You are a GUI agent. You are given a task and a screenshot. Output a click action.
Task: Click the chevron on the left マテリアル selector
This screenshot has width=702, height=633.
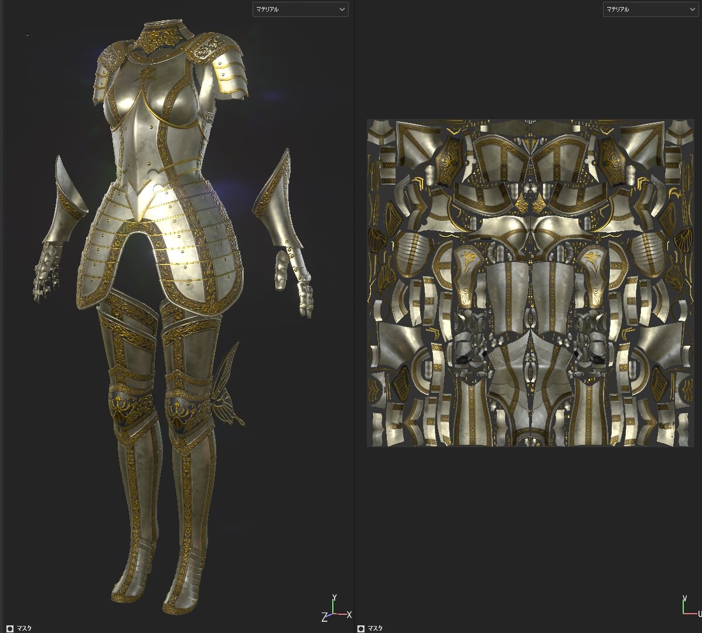(x=342, y=9)
